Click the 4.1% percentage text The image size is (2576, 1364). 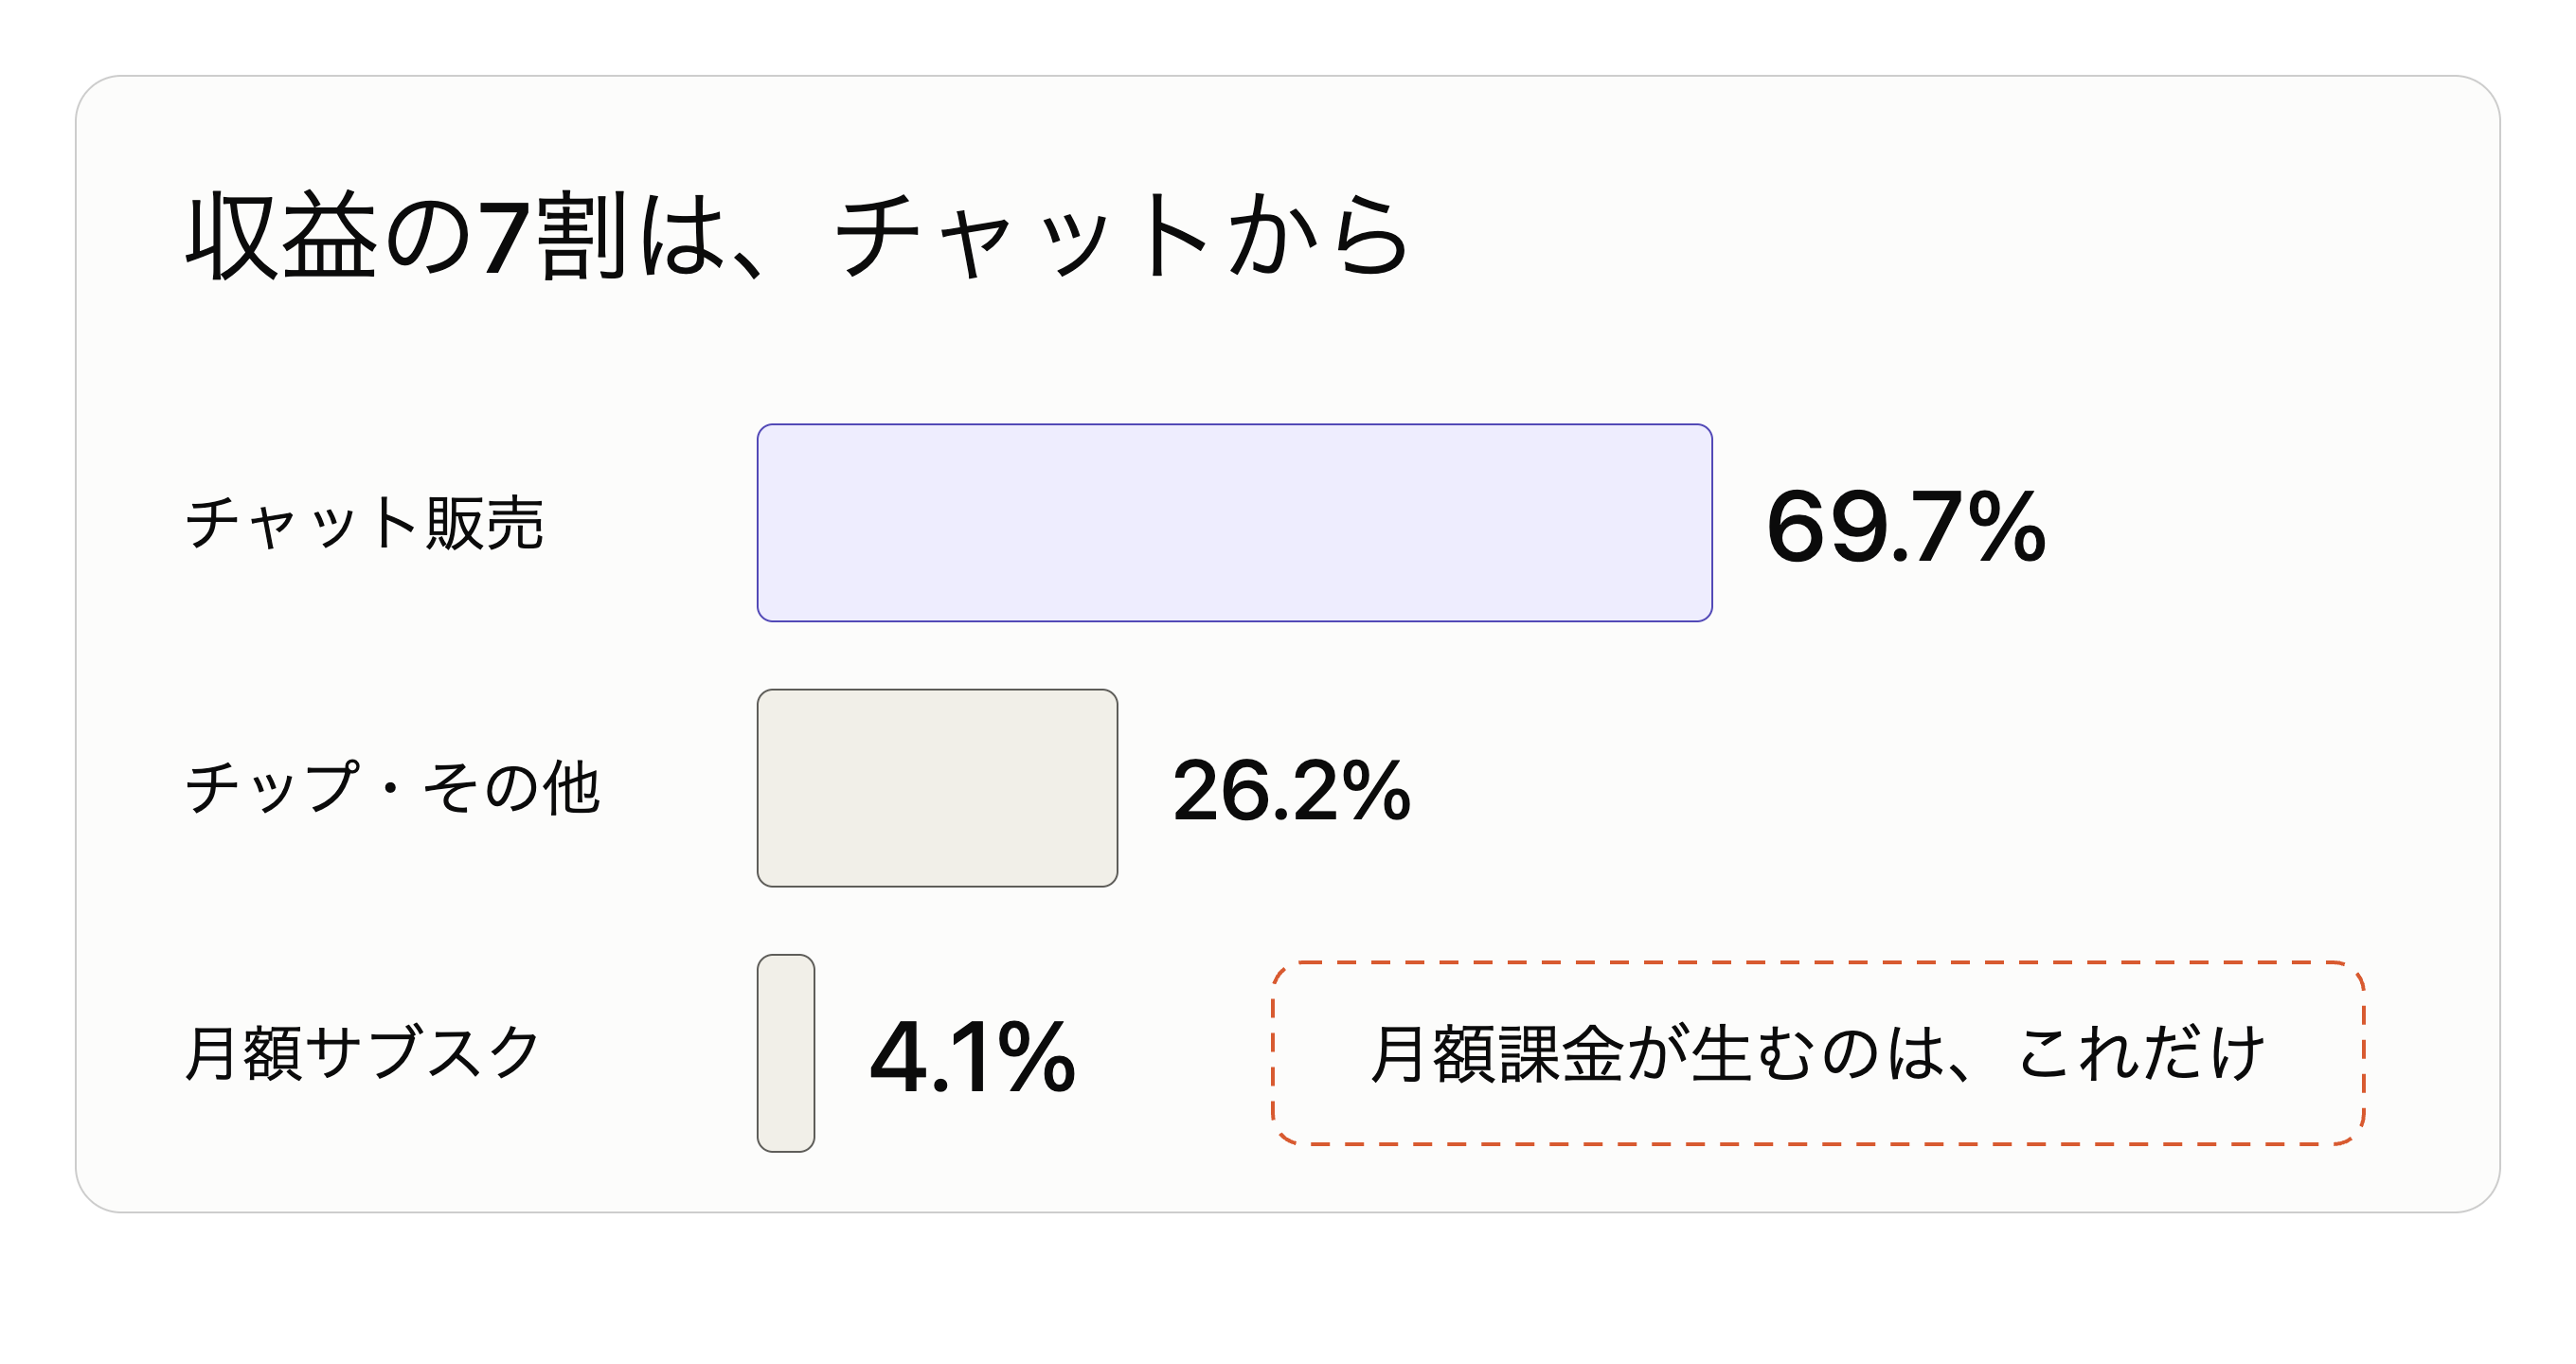point(972,1056)
